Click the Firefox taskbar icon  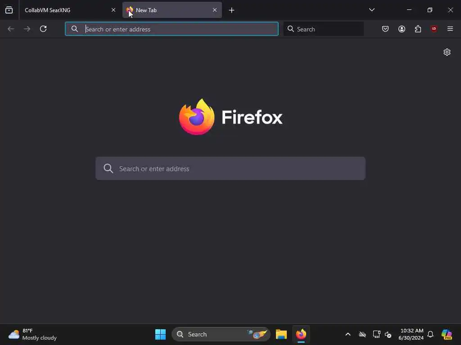coord(301,334)
